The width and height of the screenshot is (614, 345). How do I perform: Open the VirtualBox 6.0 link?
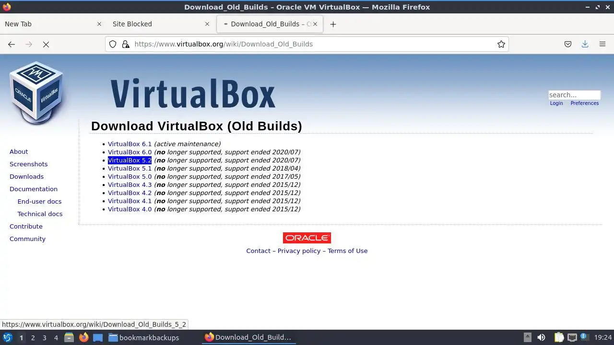130,152
